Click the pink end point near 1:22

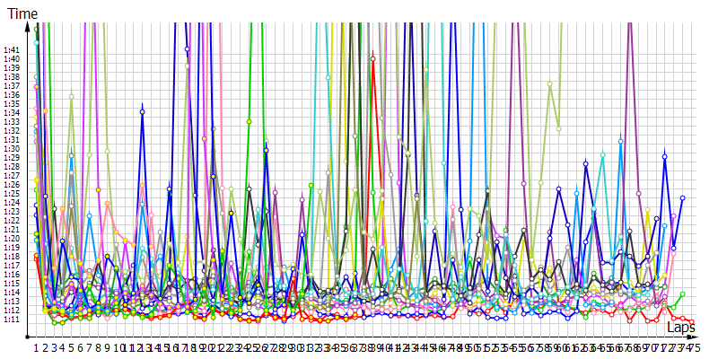tap(673, 216)
